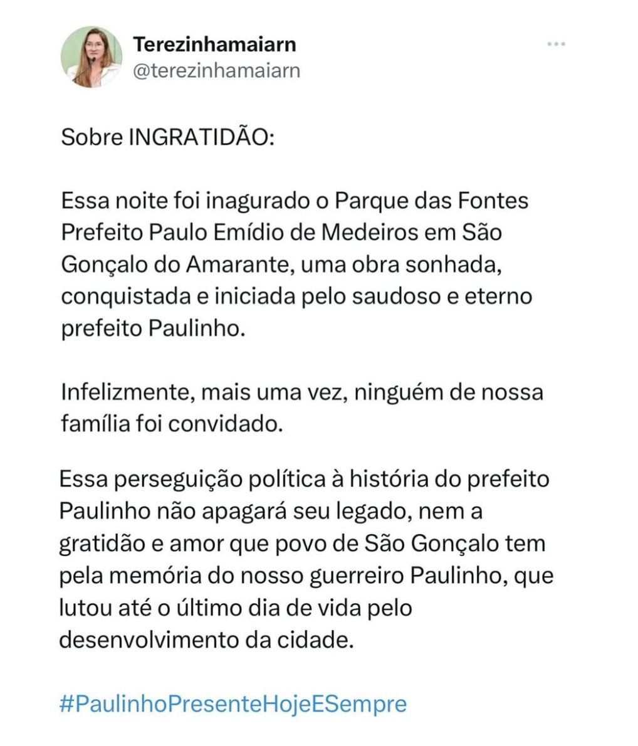The height and width of the screenshot is (746, 638).
Task: Click the "Sobre INGRATIDÃO:" heading line
Action: coord(167,137)
